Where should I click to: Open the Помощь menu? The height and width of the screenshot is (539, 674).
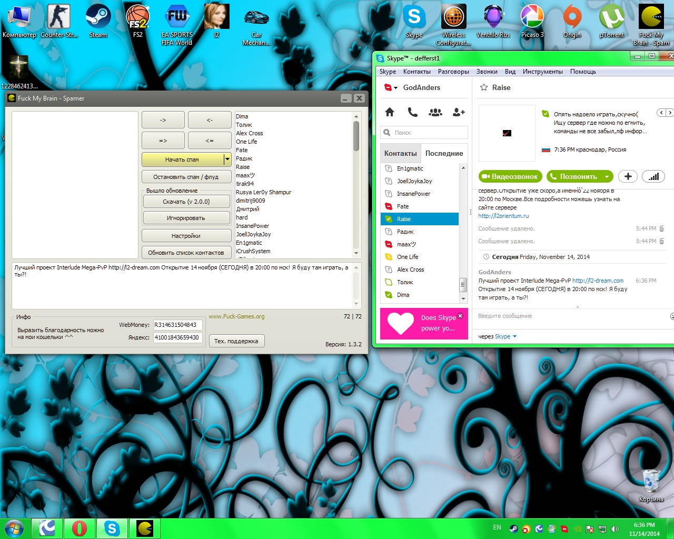pos(583,72)
